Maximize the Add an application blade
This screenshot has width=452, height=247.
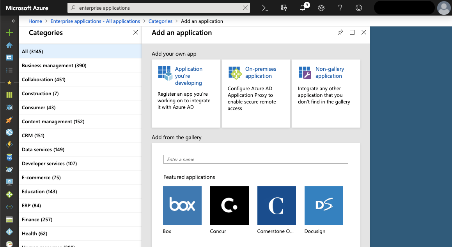[352, 32]
